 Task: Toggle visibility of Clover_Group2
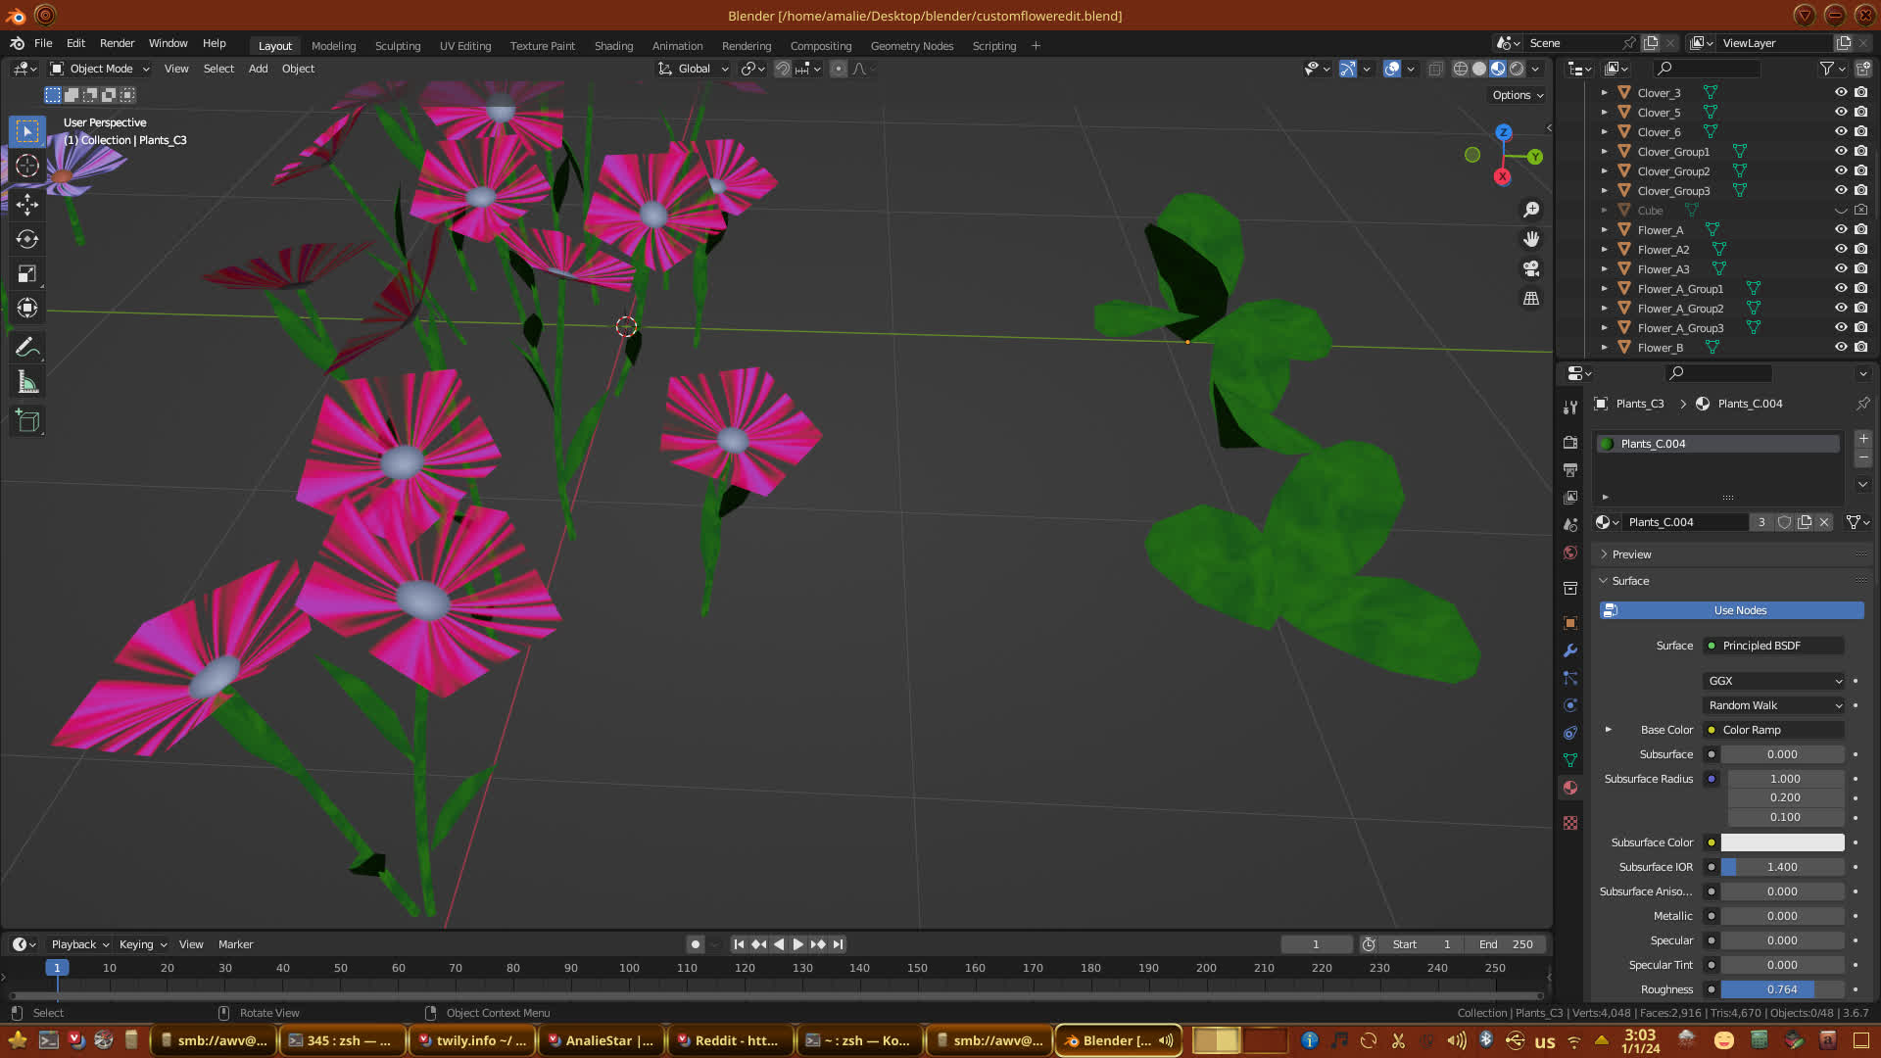(x=1841, y=170)
